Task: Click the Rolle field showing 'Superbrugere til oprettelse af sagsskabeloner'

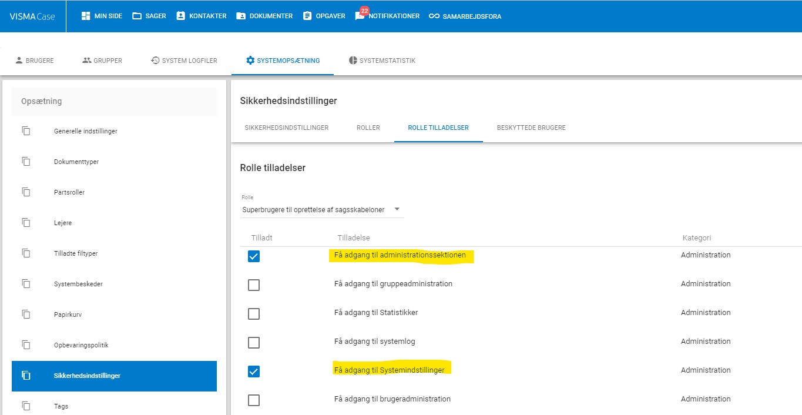Action: tap(322, 209)
